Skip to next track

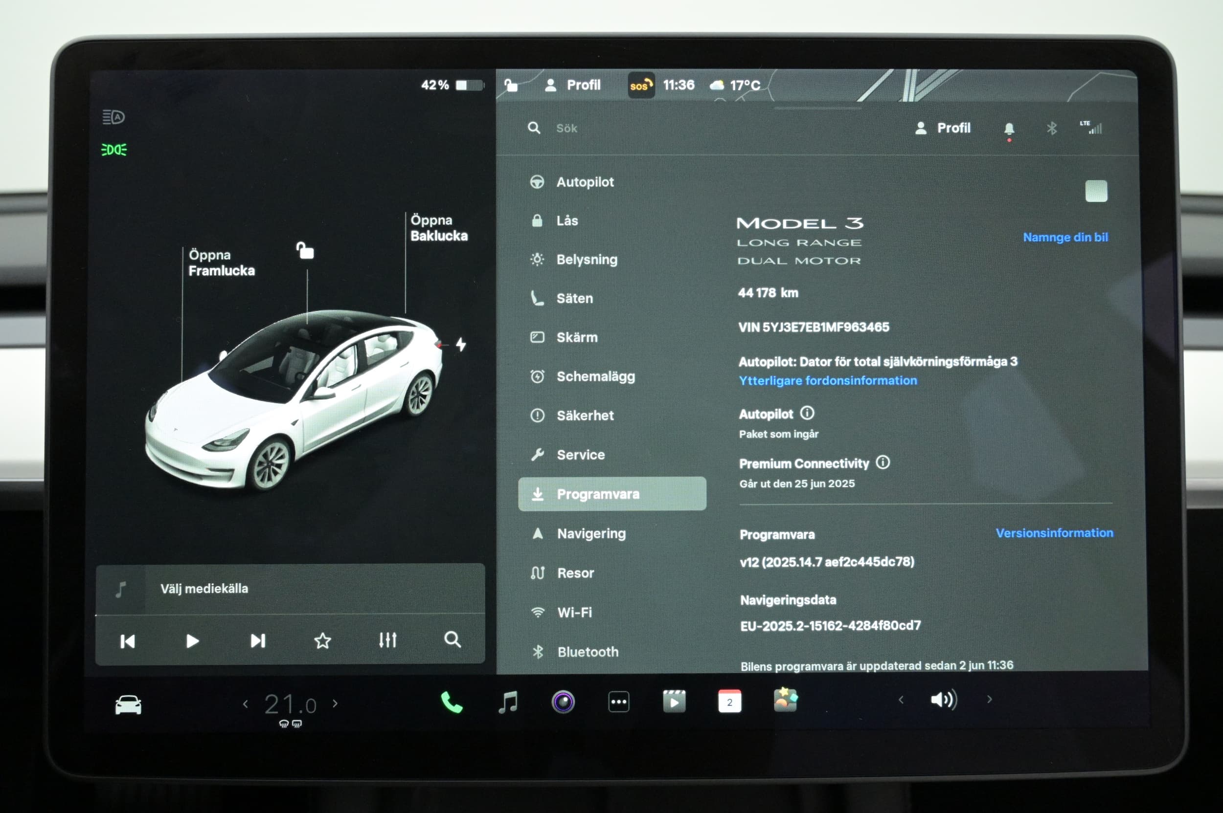(258, 641)
